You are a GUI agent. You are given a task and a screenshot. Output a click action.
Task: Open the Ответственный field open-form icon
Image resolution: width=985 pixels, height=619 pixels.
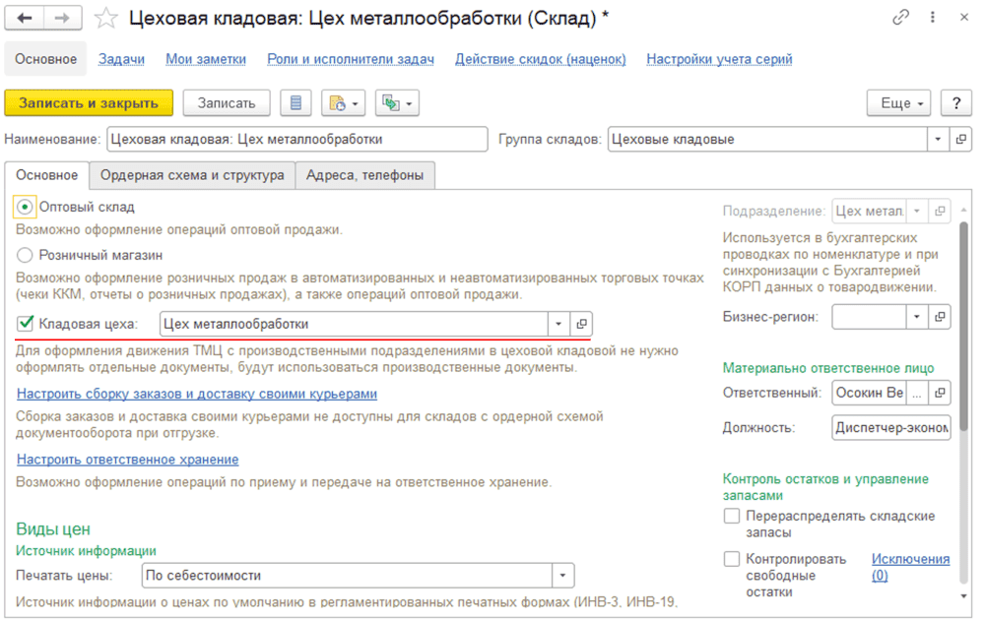tap(940, 393)
